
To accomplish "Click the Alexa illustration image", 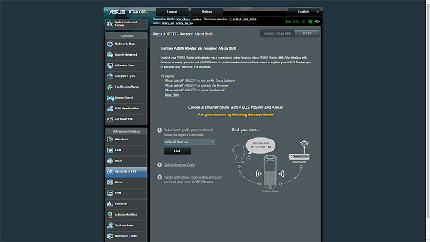I will tap(271, 165).
